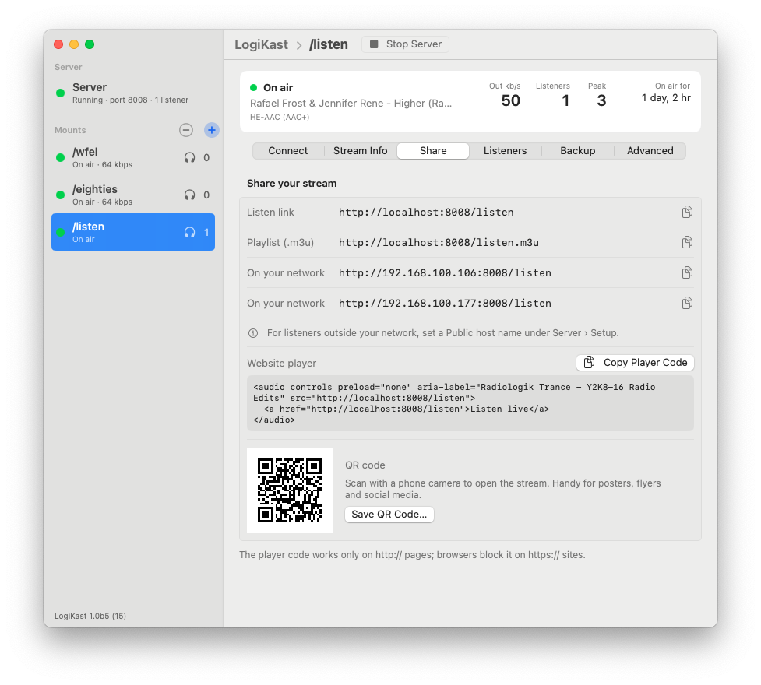
Task: Copy the player code
Action: click(x=635, y=363)
